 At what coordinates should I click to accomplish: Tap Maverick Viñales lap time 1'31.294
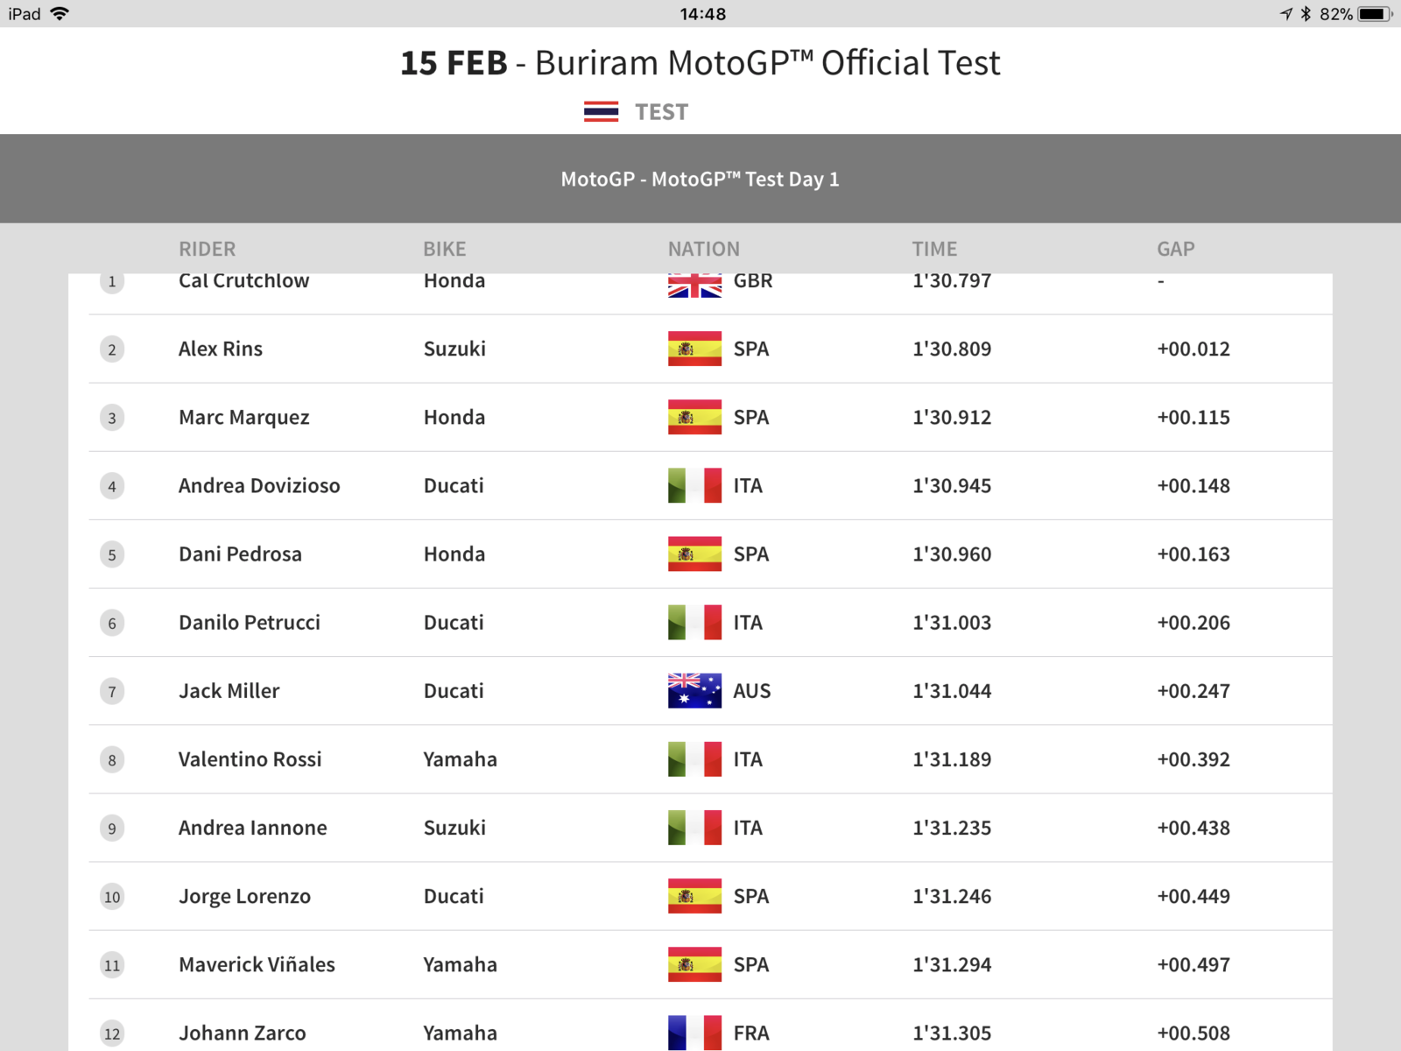pyautogui.click(x=952, y=964)
